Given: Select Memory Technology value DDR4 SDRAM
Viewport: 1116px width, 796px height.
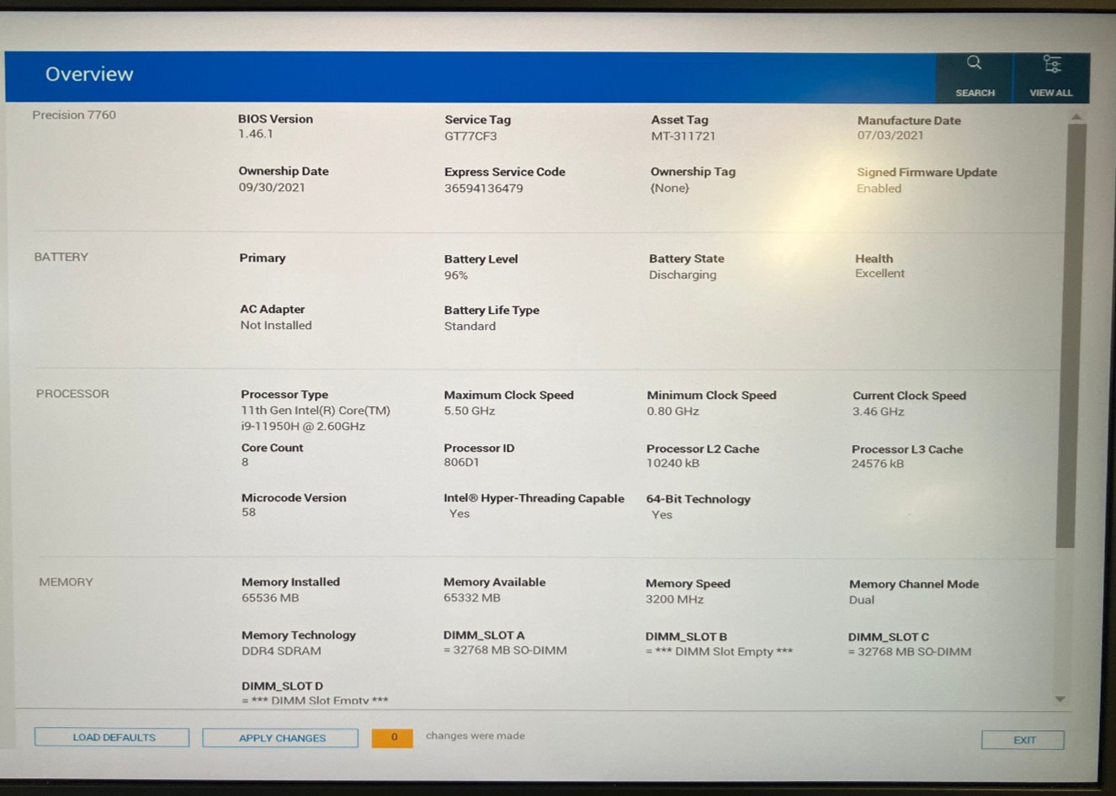Looking at the screenshot, I should pos(281,650).
